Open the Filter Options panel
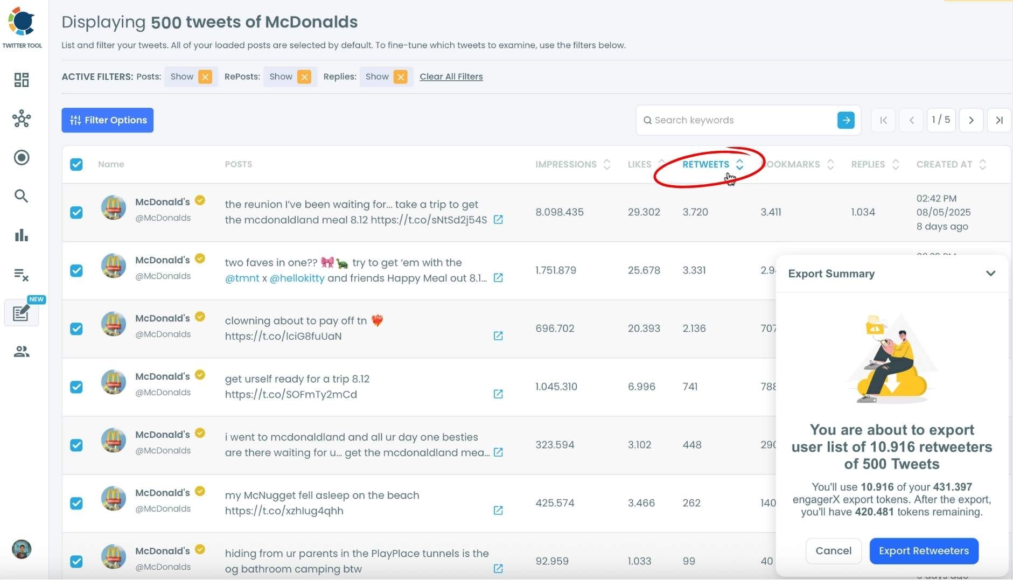 107,120
